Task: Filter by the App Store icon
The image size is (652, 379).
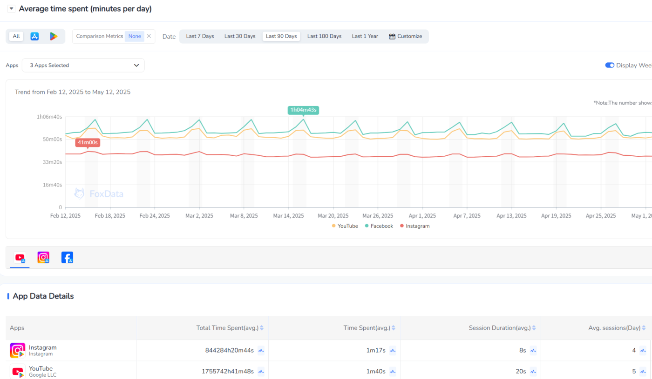Action: [34, 36]
